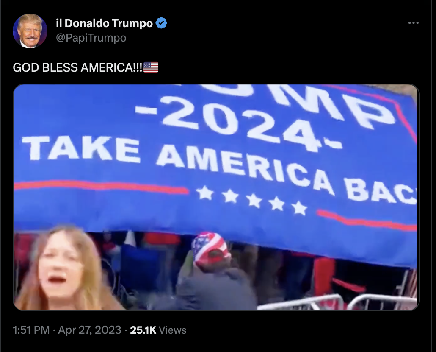Click the stars-and-stripes hat in video
This screenshot has width=436, height=352.
[211, 249]
